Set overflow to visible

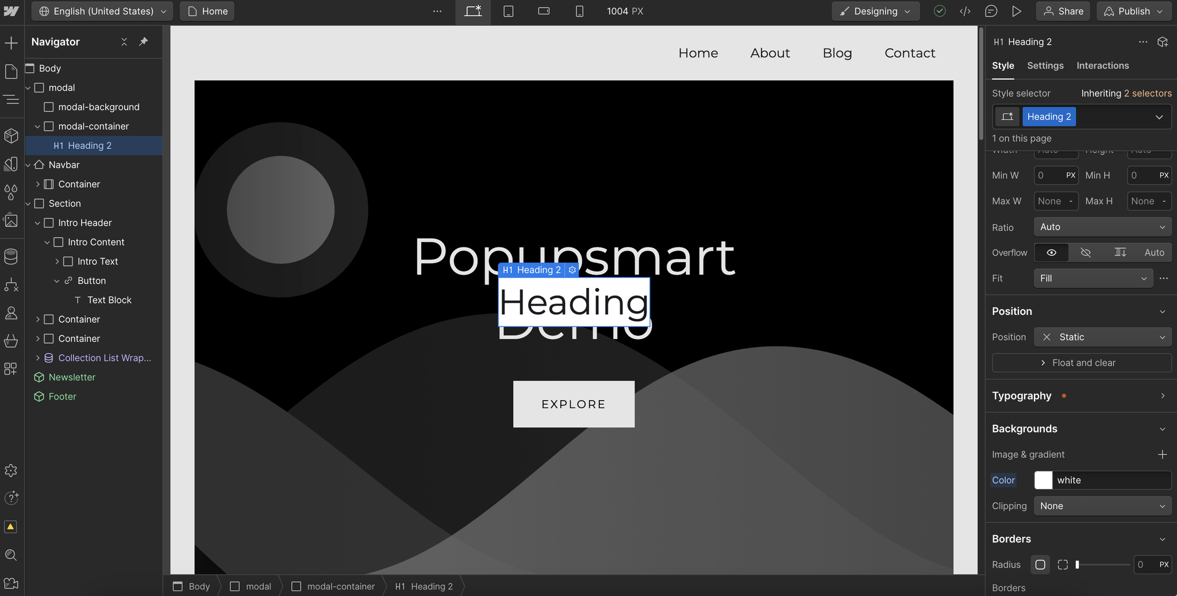1051,253
